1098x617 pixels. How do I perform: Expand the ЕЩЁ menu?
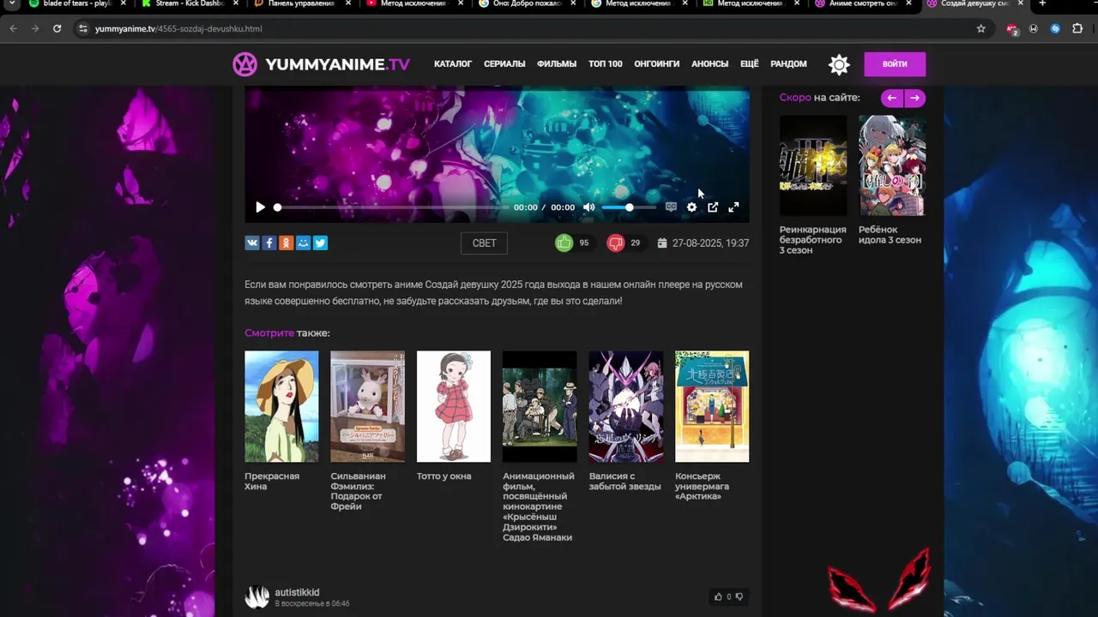(x=749, y=64)
